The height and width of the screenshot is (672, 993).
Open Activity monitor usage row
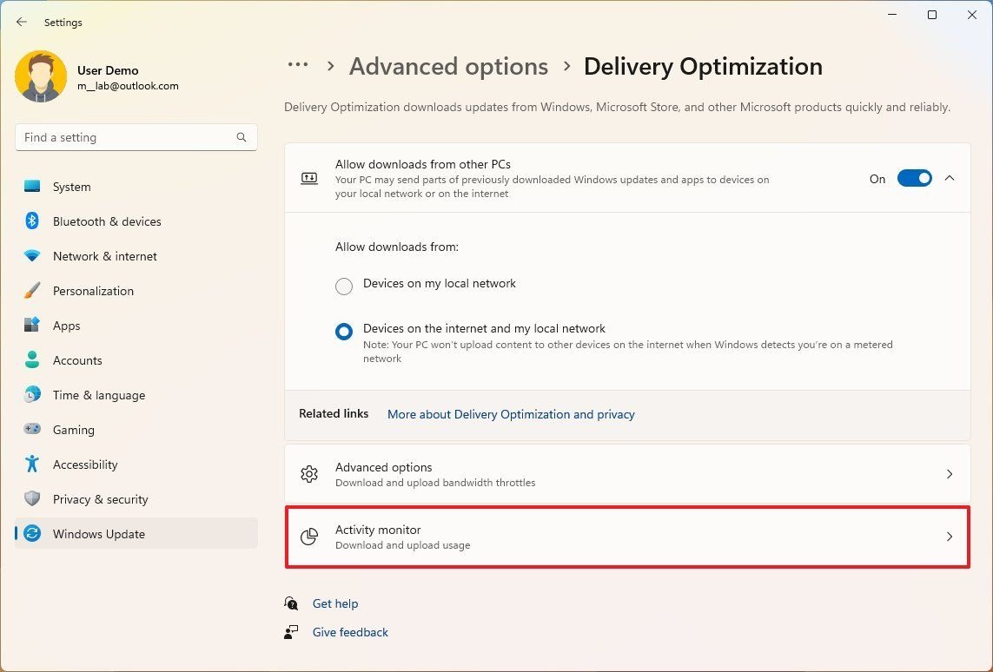pyautogui.click(x=627, y=537)
